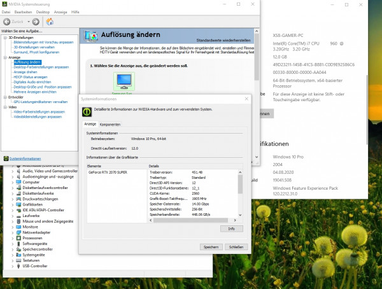The width and height of the screenshot is (382, 289).
Task: Open the home icon in NVIDIA toolbar
Action: pos(50,22)
